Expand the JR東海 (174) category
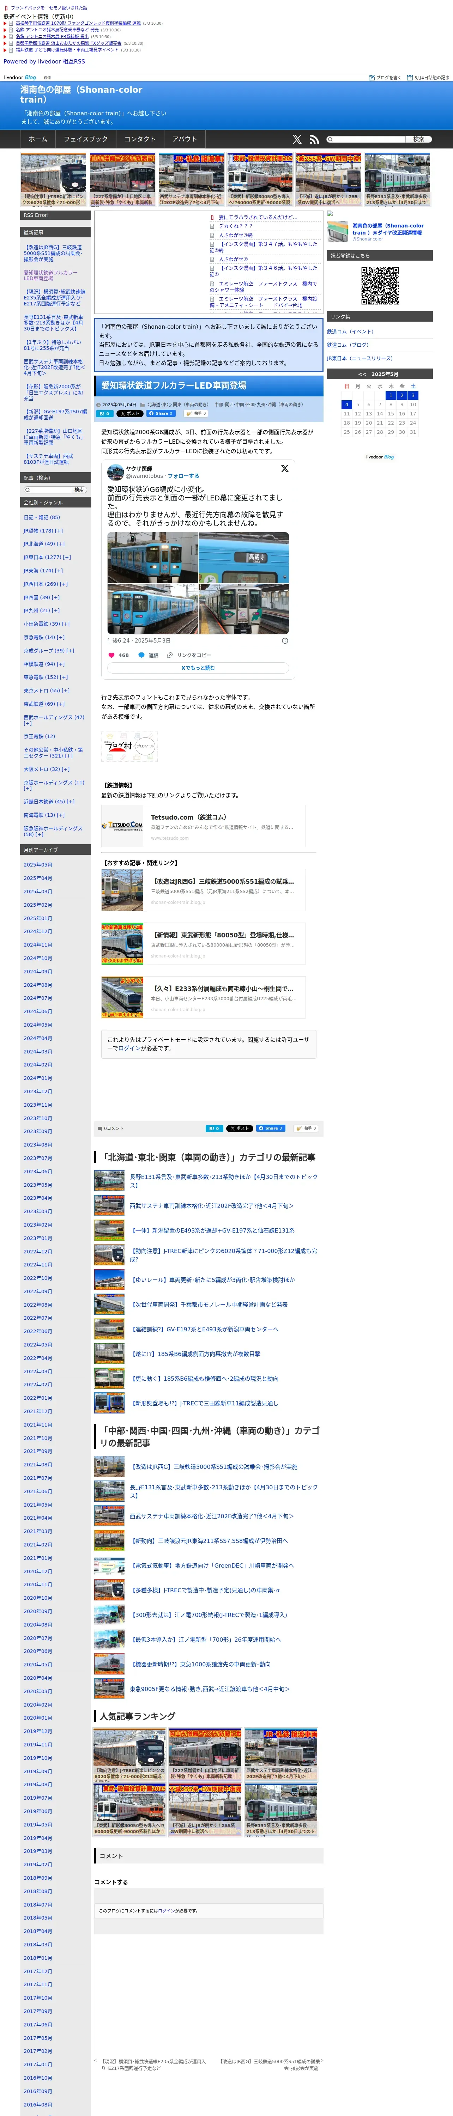This screenshot has width=453, height=2116. click(59, 571)
